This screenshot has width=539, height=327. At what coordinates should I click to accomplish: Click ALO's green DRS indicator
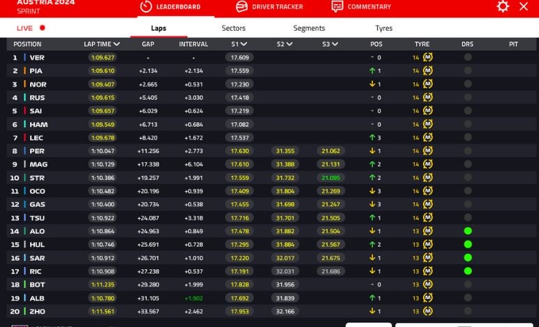tap(468, 231)
